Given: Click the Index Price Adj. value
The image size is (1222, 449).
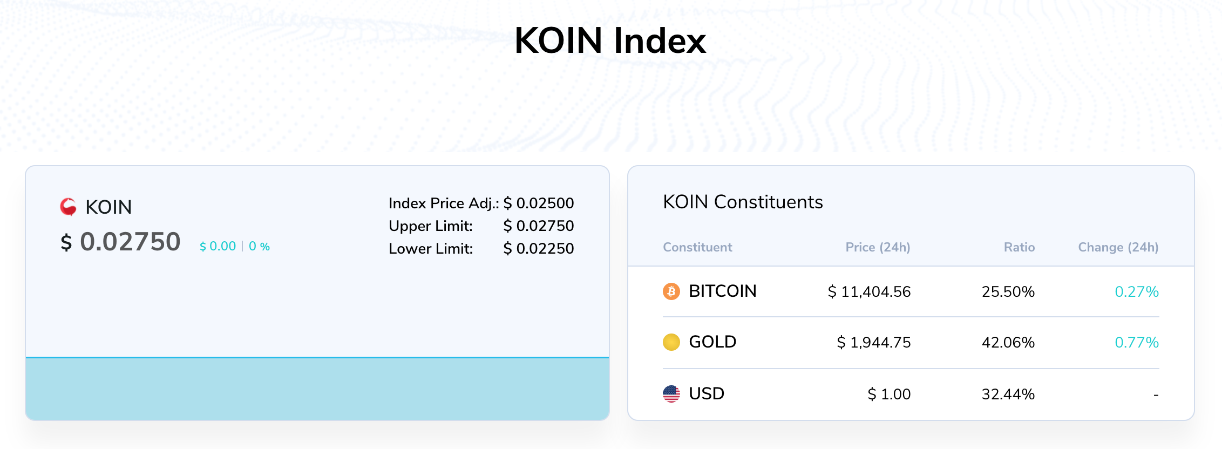Looking at the screenshot, I should (538, 203).
